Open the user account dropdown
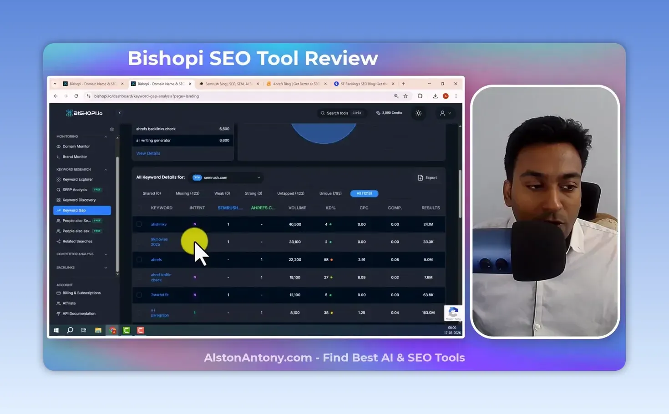669x414 pixels. point(445,113)
